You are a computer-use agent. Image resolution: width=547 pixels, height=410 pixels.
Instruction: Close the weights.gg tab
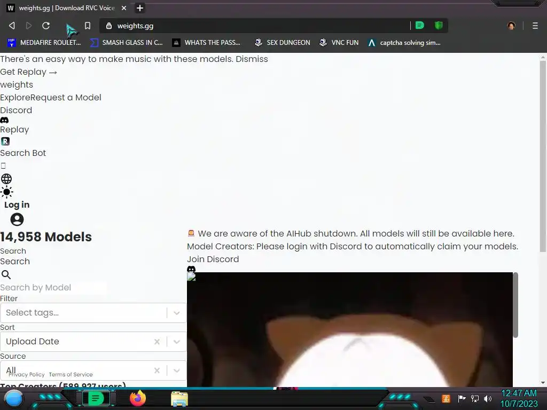point(124,8)
